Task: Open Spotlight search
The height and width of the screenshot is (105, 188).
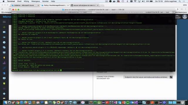Action: point(179,1)
